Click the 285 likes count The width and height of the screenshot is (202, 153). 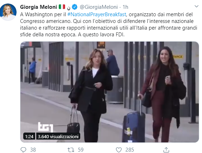click(x=130, y=150)
